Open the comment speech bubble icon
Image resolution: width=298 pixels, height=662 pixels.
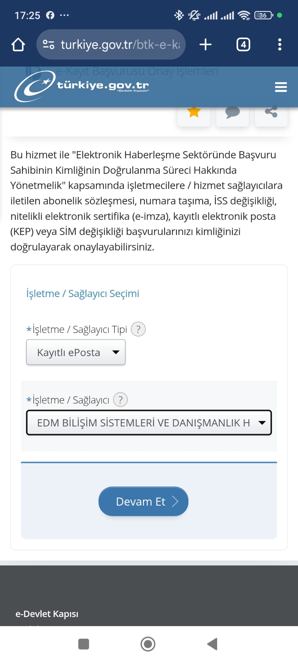[x=232, y=113]
